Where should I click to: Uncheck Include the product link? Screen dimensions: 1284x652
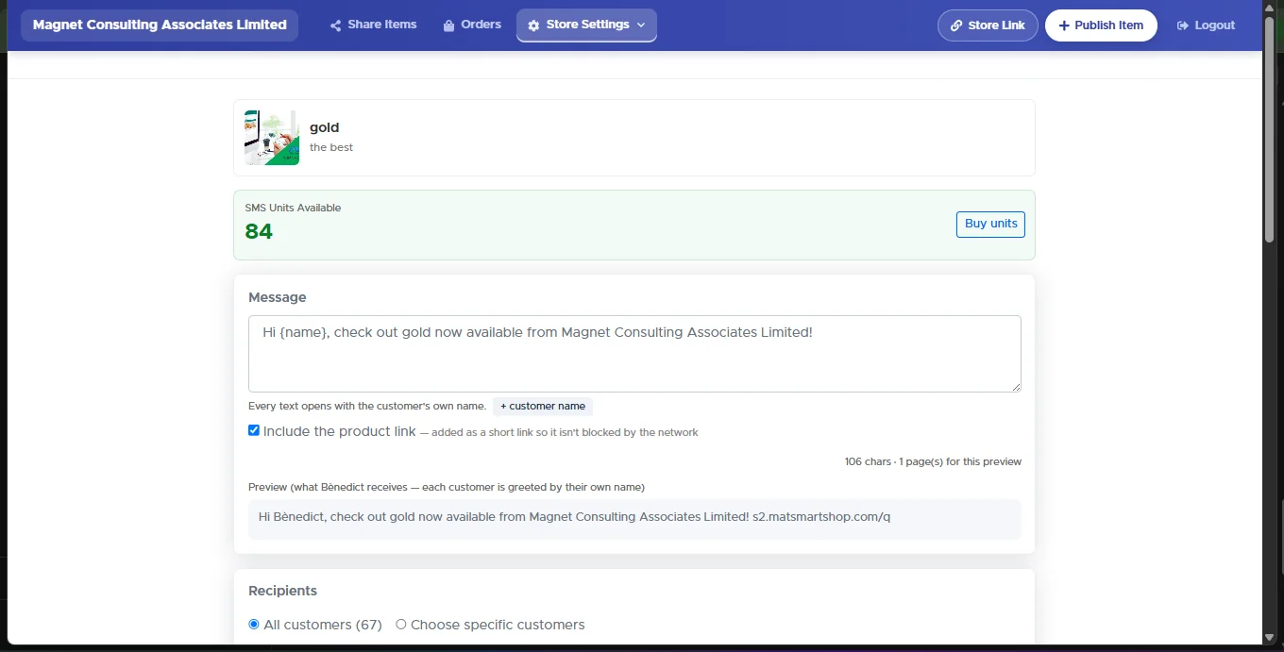[x=254, y=430]
